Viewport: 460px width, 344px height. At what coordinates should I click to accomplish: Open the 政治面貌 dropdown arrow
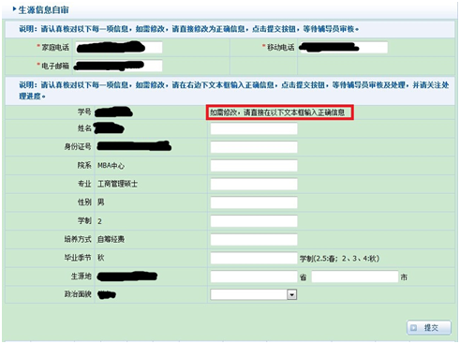coord(291,294)
